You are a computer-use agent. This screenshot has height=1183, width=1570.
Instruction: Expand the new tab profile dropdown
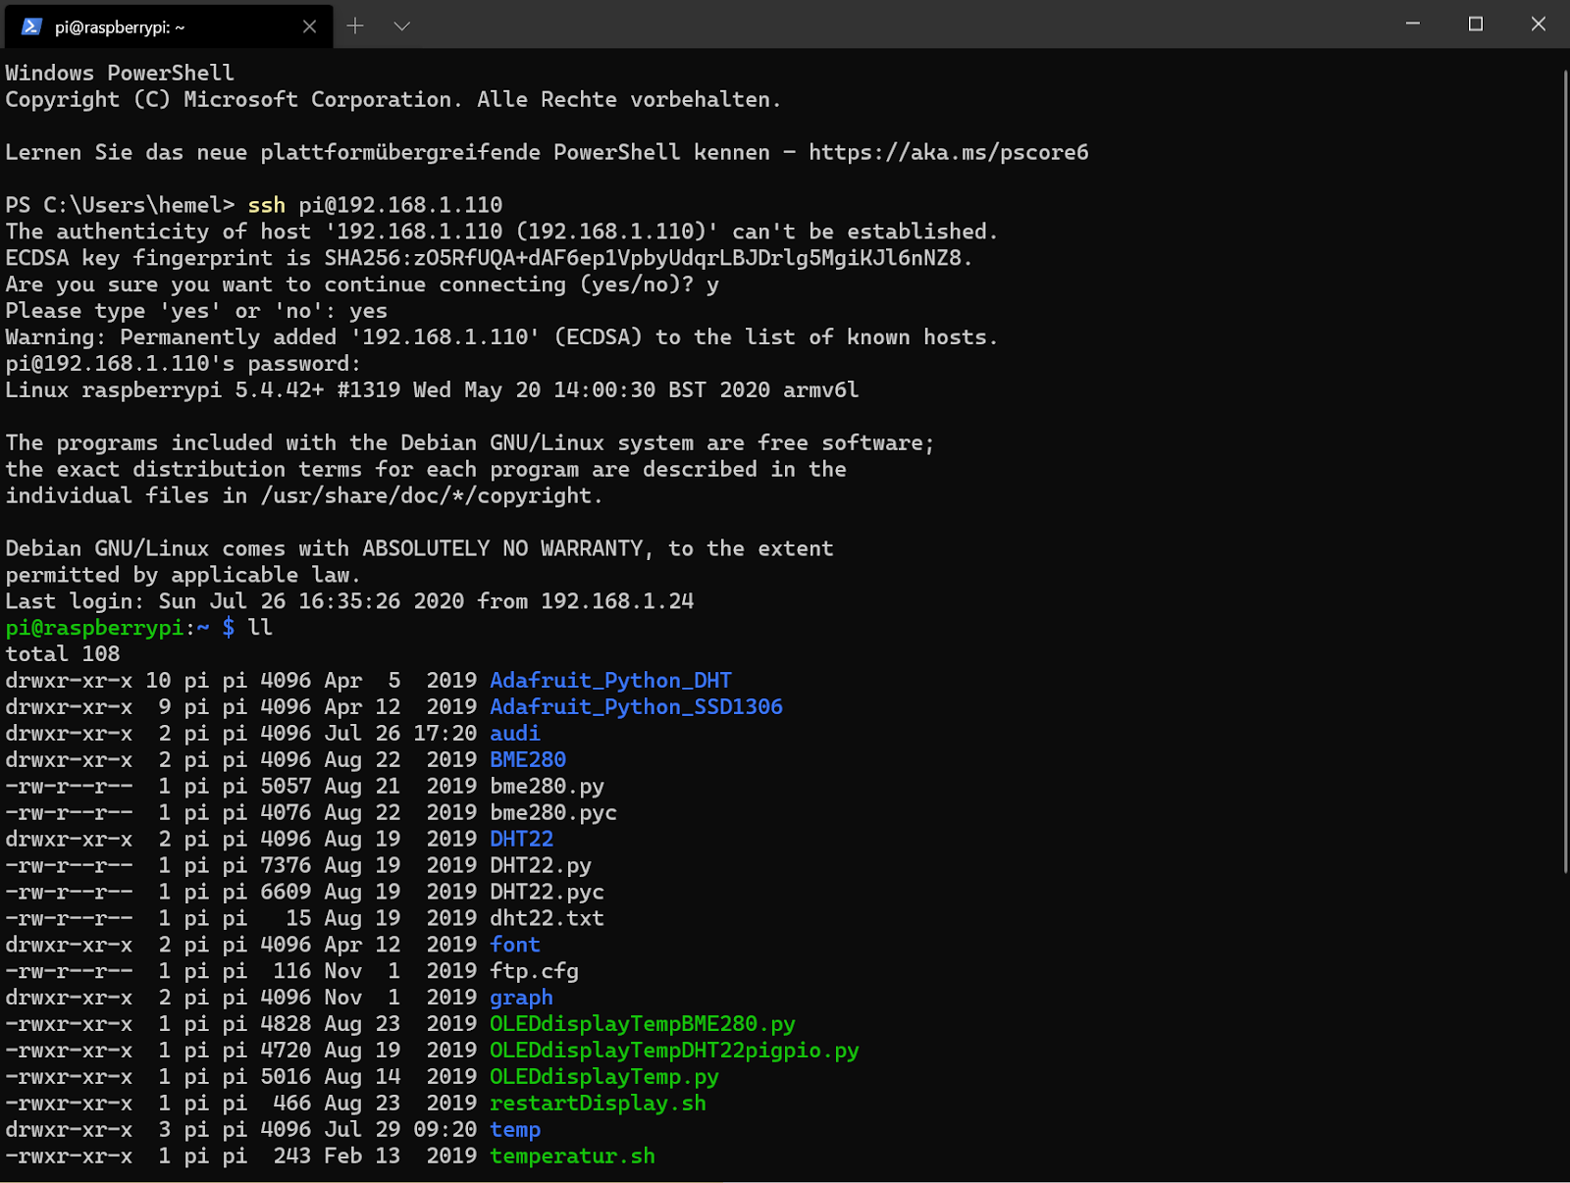click(x=401, y=26)
